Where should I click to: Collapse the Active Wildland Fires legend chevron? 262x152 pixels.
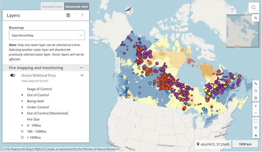82,75
